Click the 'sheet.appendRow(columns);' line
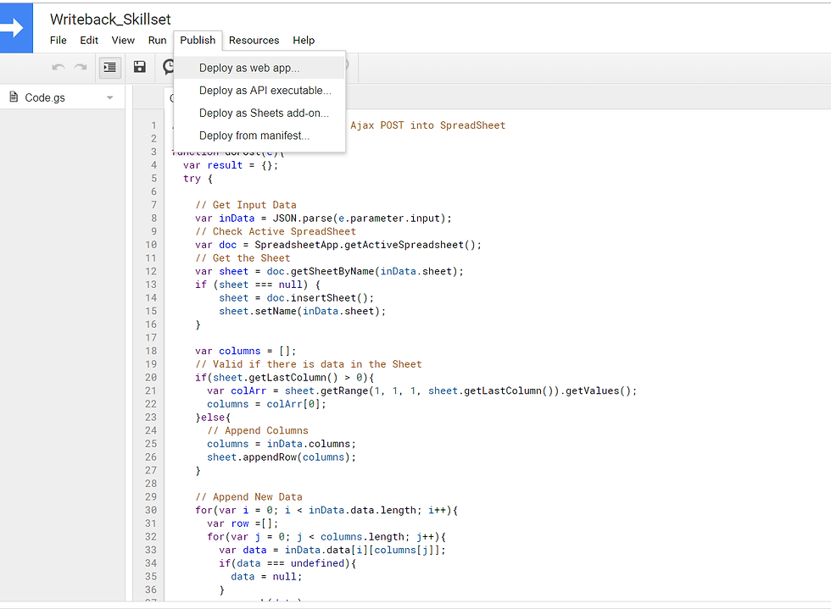 282,457
